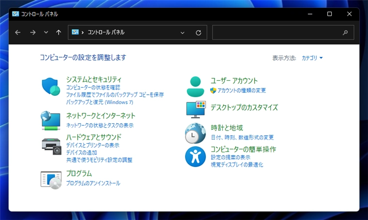Open the User Accounts person icon
This screenshot has width=368, height=220.
coord(195,87)
